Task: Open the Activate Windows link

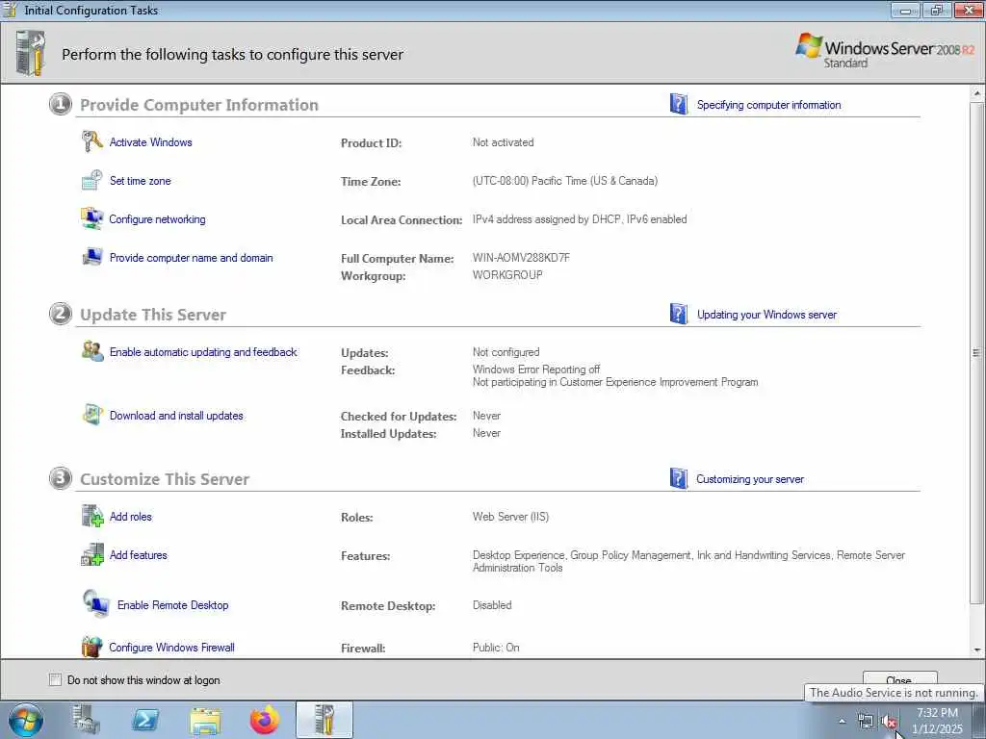Action: (x=151, y=142)
